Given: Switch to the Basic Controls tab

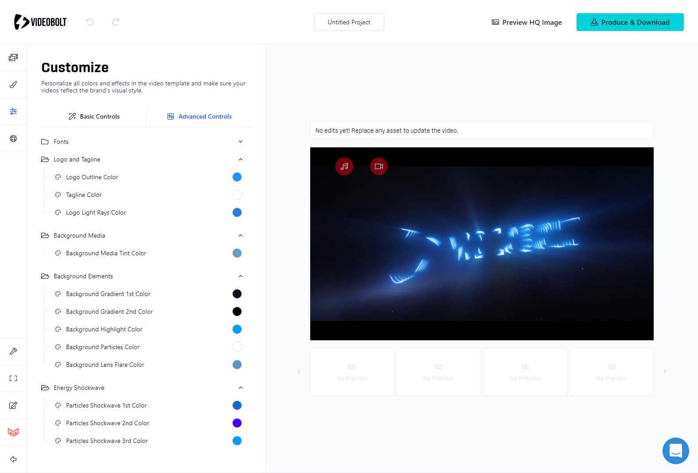Looking at the screenshot, I should [94, 116].
